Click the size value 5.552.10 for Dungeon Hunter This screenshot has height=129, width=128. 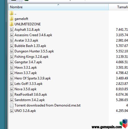122,51
